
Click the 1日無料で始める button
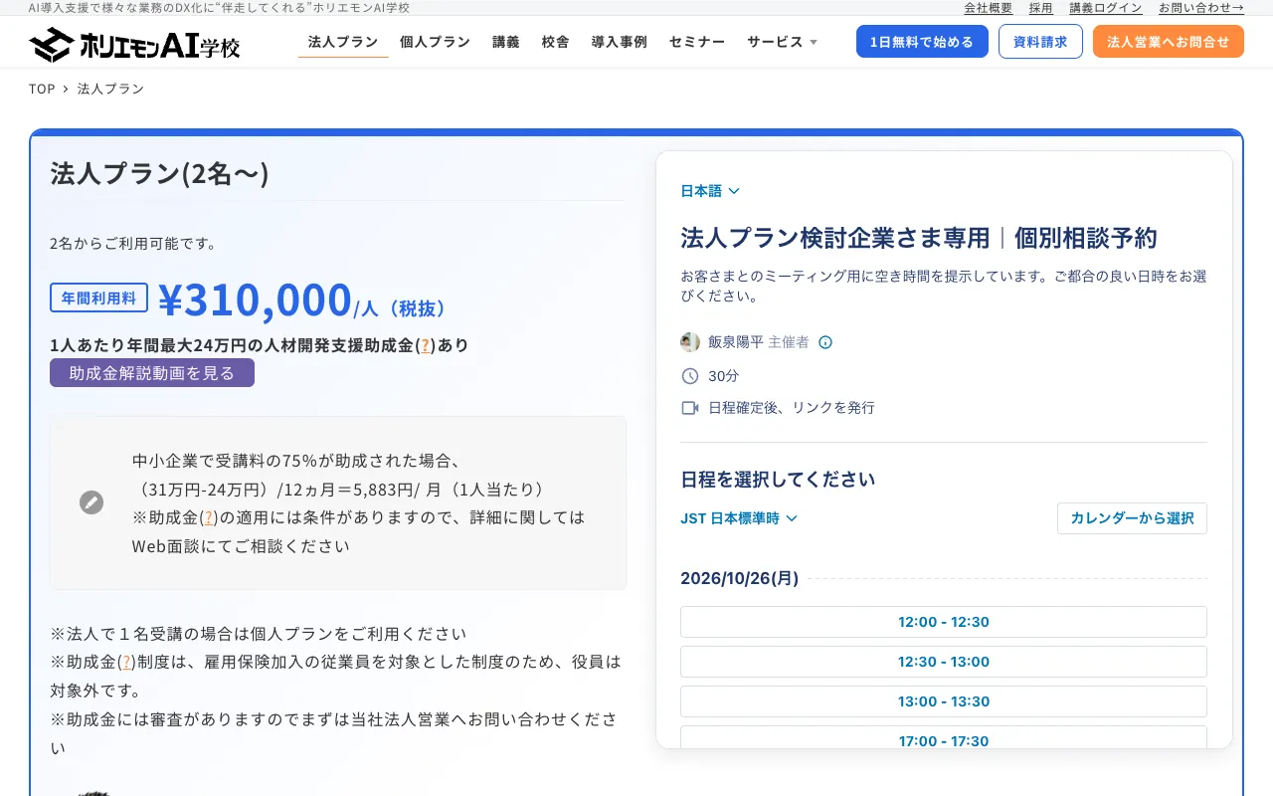tap(922, 42)
